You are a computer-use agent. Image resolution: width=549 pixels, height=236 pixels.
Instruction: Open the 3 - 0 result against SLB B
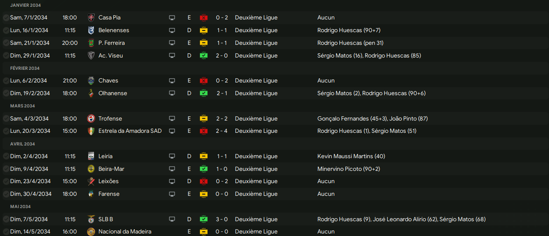222,220
